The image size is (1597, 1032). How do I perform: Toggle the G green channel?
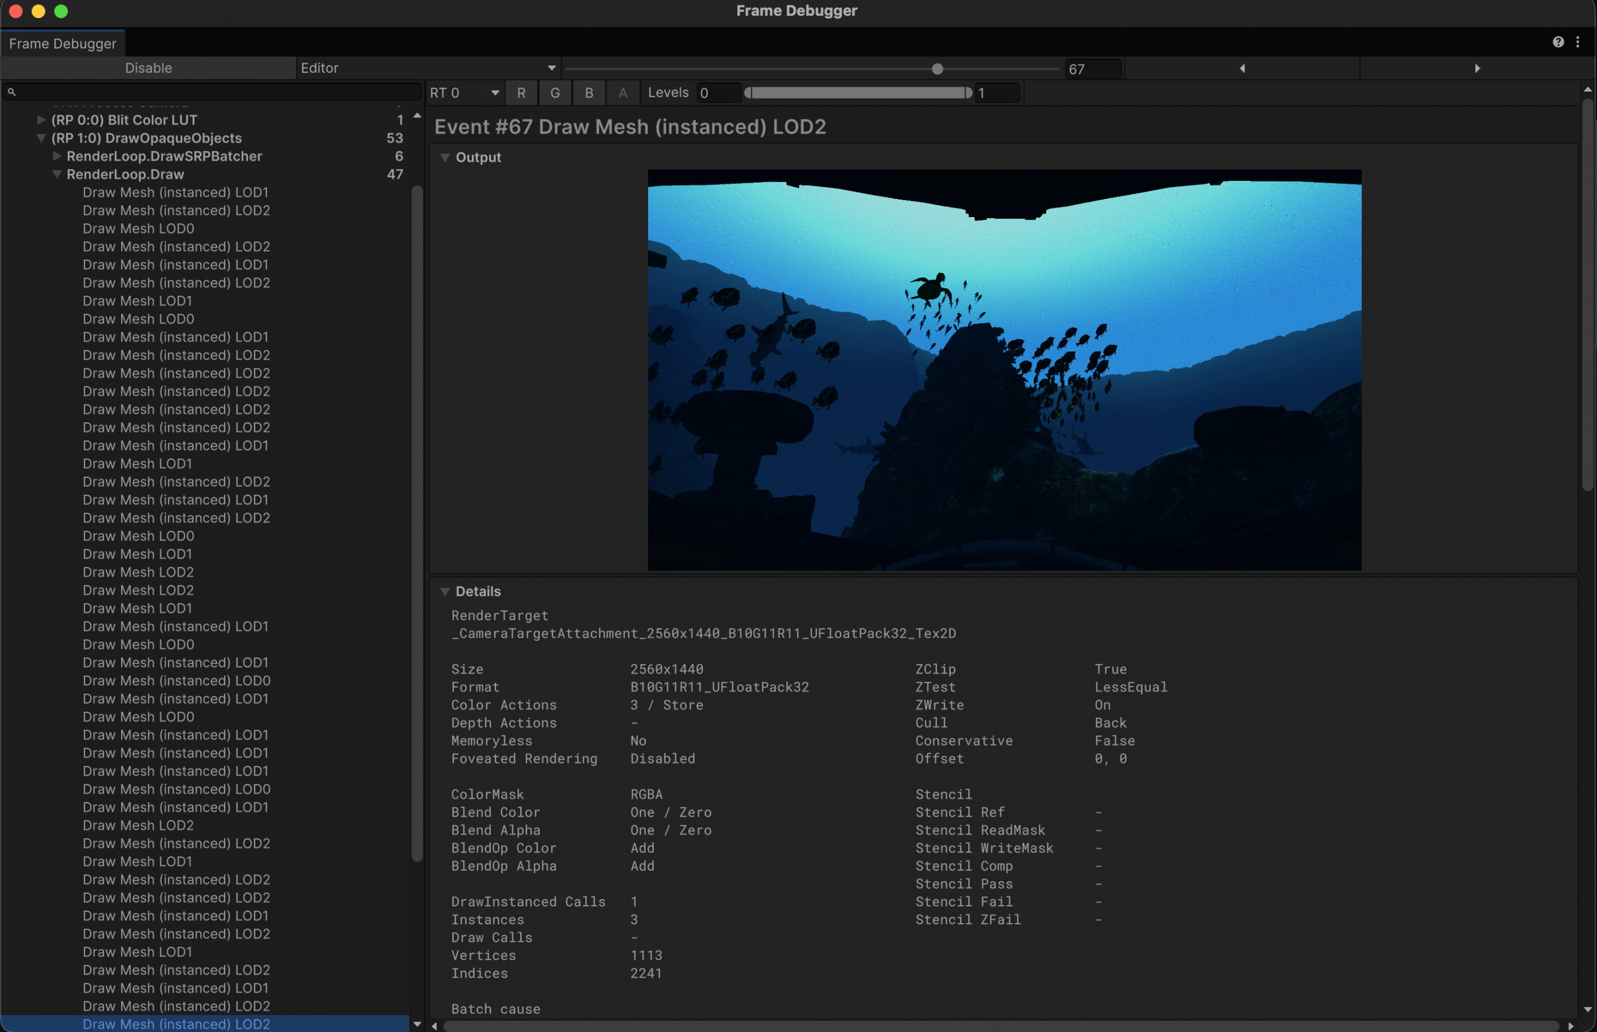pos(555,93)
